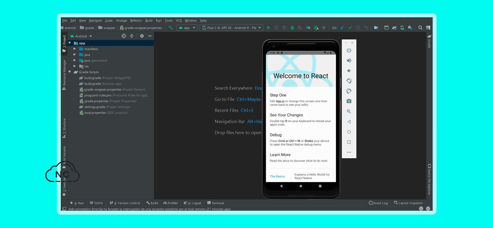
Task: Click the emulator power button
Action: pyautogui.click(x=349, y=50)
